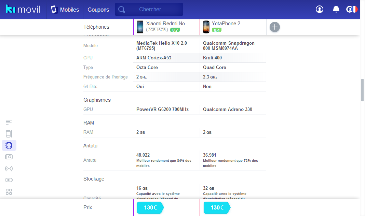Click the Fréquence de l'horloge label

pyautogui.click(x=106, y=77)
